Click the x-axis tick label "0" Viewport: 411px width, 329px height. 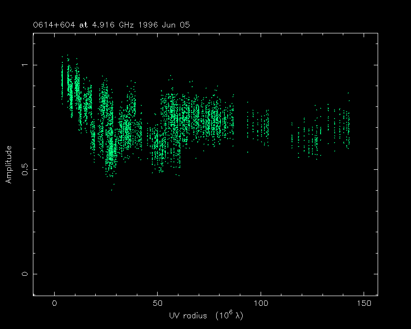(x=54, y=303)
